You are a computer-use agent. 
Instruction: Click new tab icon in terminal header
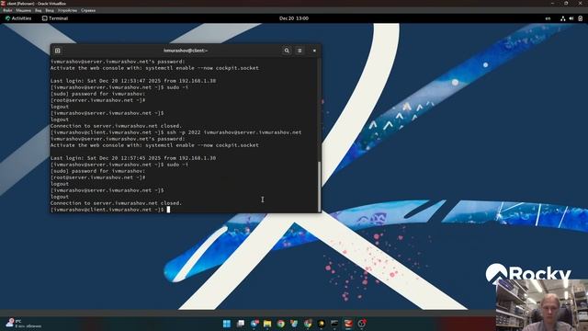57,51
